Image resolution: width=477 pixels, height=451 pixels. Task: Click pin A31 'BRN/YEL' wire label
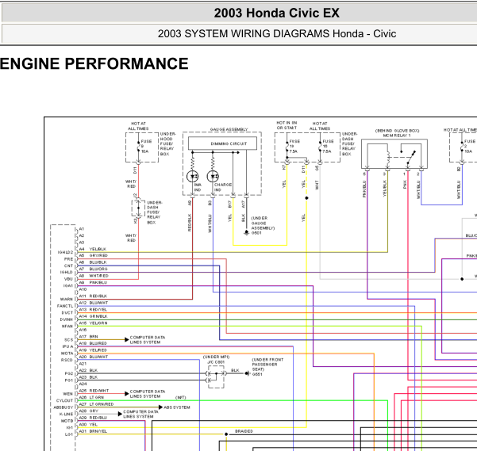pos(98,431)
